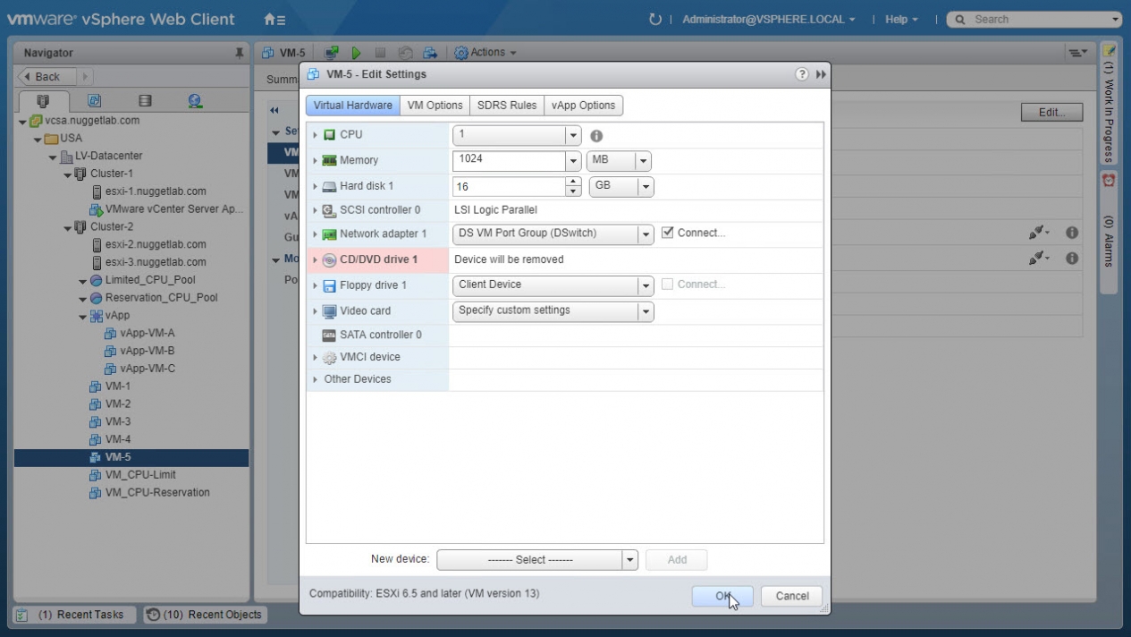Open Networking view in Navigator
1131x637 pixels.
[x=194, y=101]
